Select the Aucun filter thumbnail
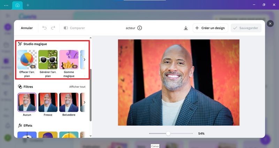Image resolution: width=279 pixels, height=148 pixels. [x=27, y=102]
